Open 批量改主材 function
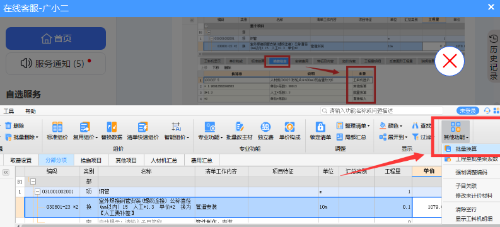500x227 pixels. tap(239, 131)
